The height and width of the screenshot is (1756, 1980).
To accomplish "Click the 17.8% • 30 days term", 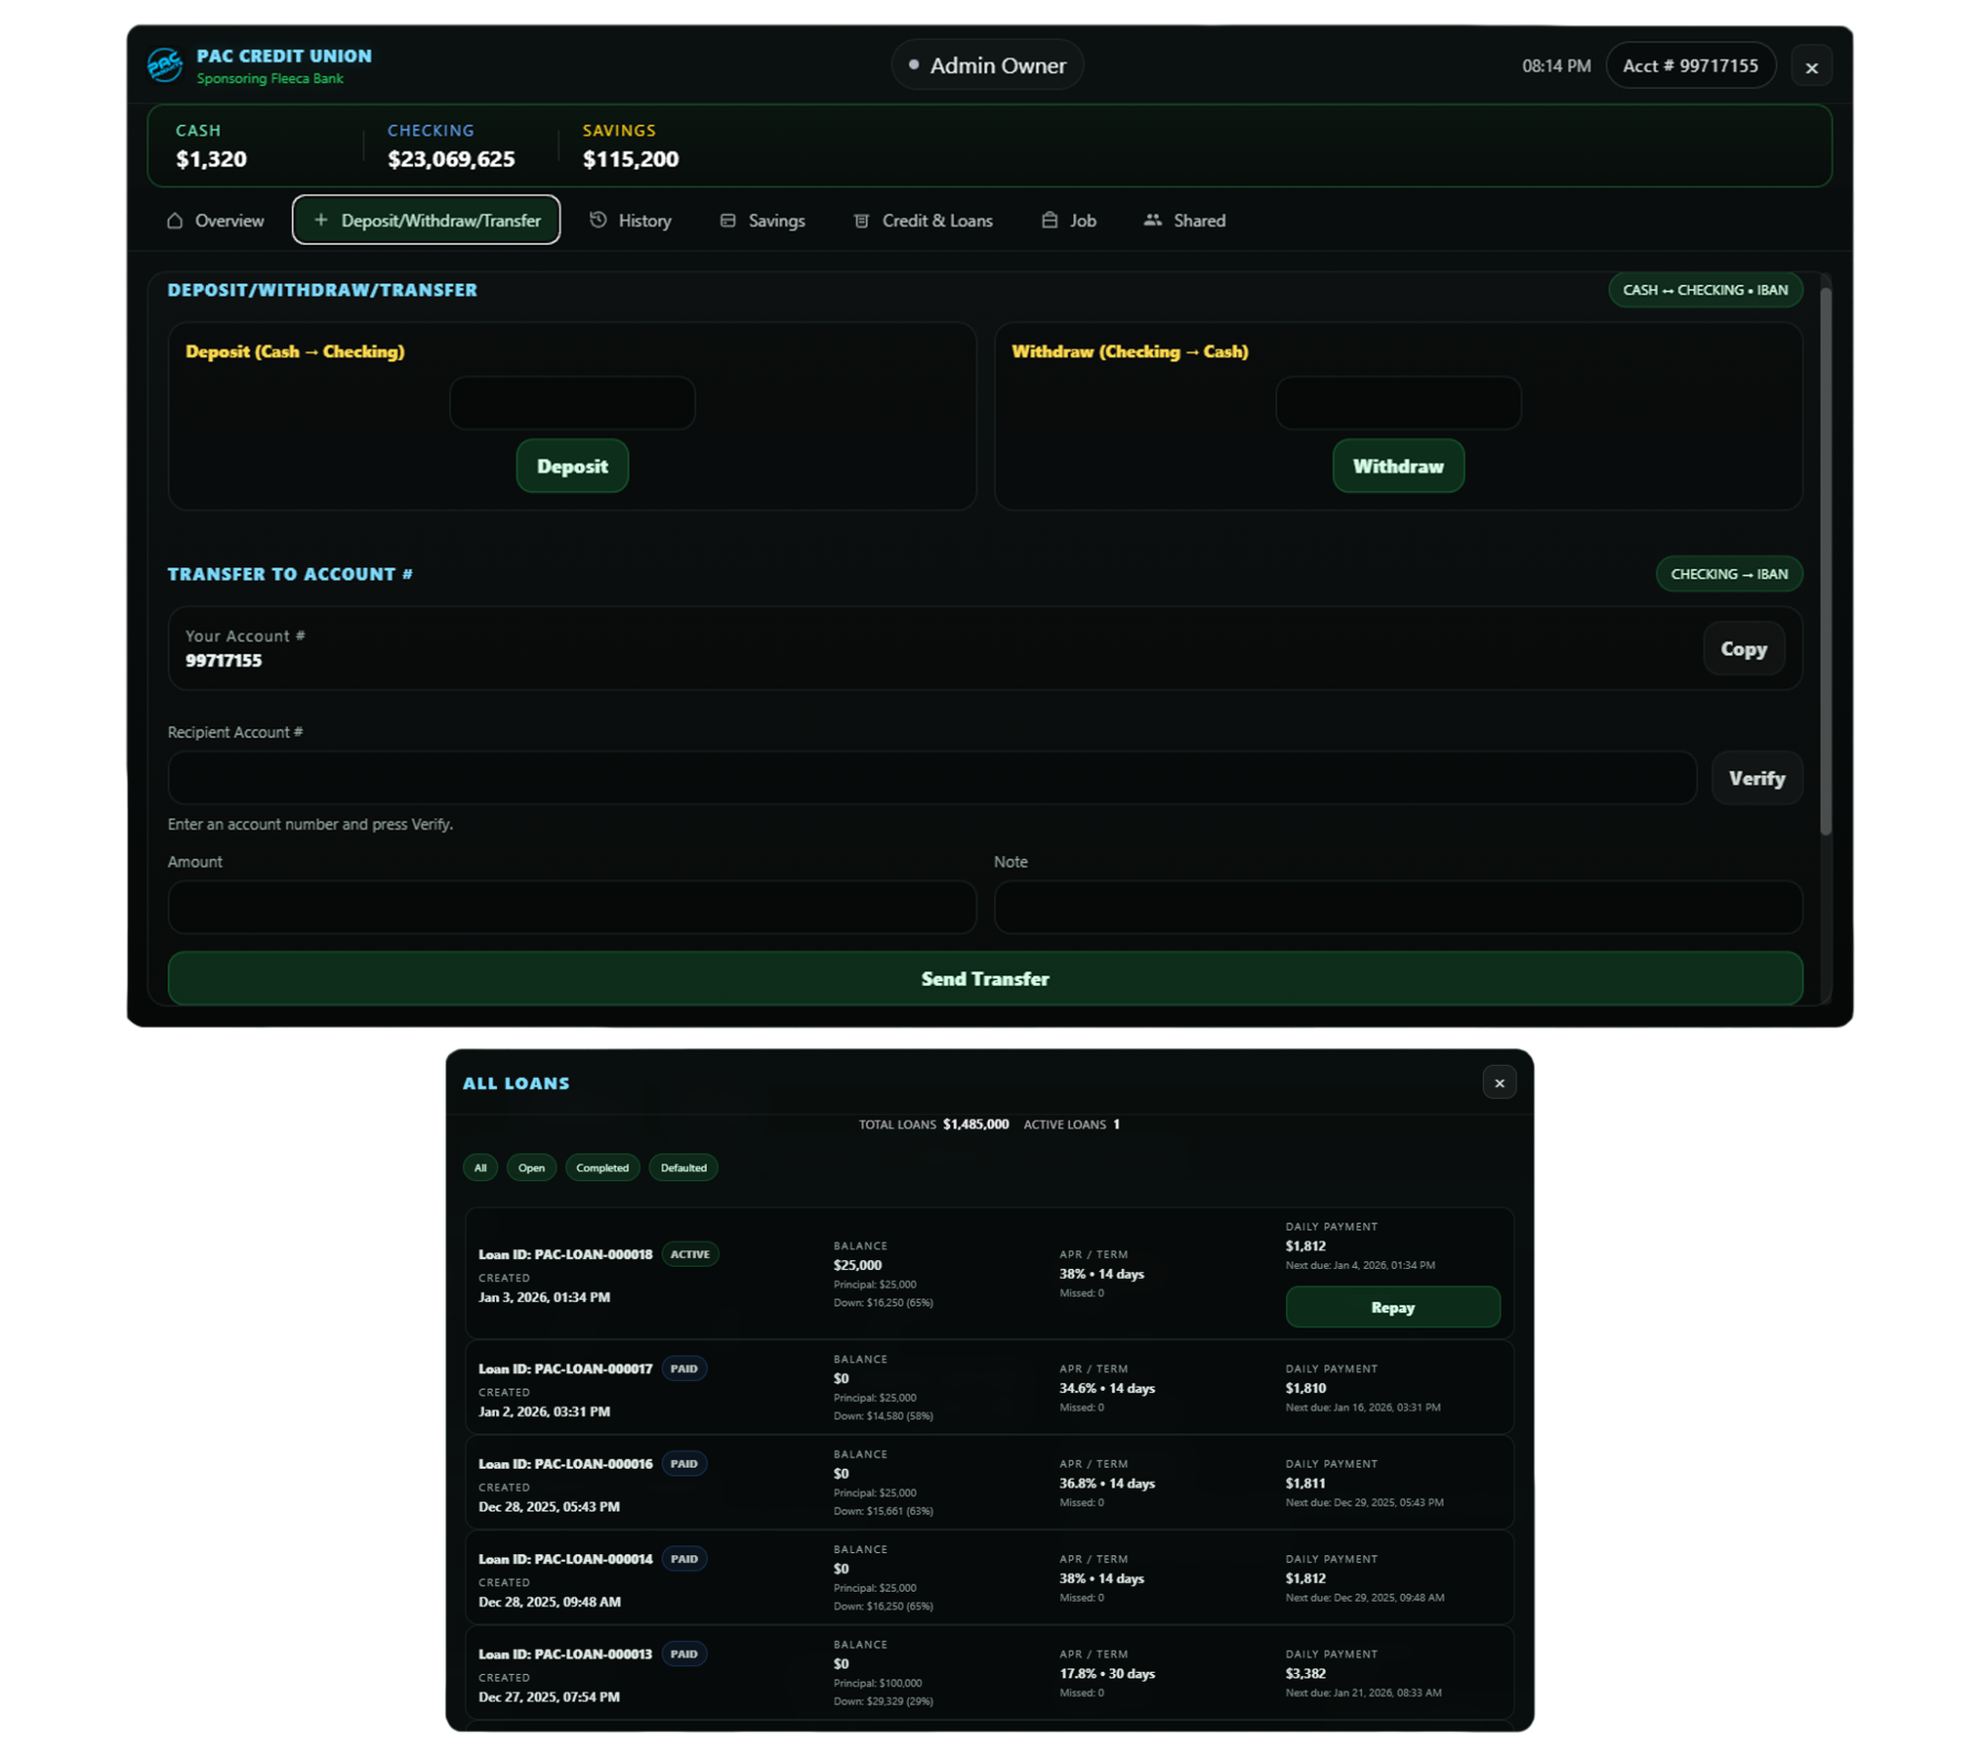I will click(x=1107, y=1674).
